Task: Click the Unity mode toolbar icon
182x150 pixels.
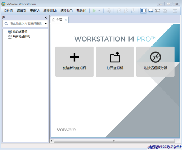Action: click(x=165, y=11)
